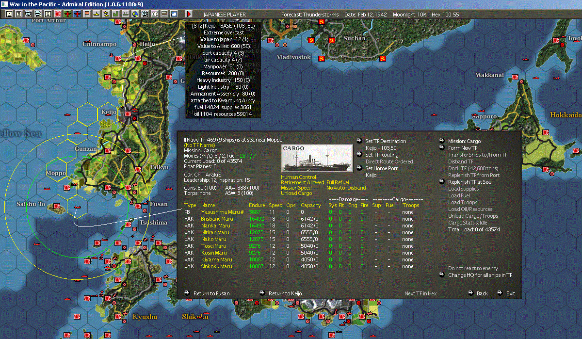
Task: Open Set TF Destination selector
Action: pos(385,141)
